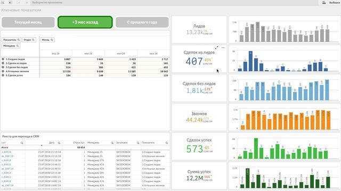Image resolution: width=341 pixels, height=191 pixels.
Task: Click the sort arrow under Дата header
Action: click(42, 145)
